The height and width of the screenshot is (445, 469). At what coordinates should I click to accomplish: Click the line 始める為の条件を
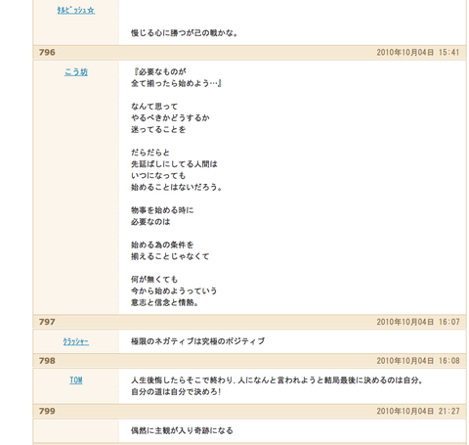pos(162,245)
